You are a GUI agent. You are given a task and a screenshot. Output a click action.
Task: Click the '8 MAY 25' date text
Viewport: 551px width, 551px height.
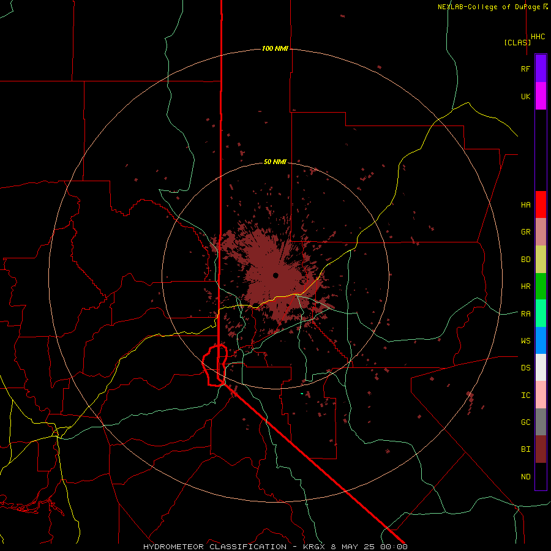(353, 547)
